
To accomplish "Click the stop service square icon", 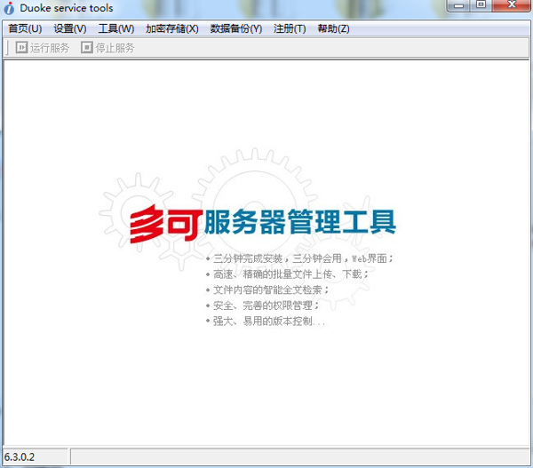I will pos(87,48).
